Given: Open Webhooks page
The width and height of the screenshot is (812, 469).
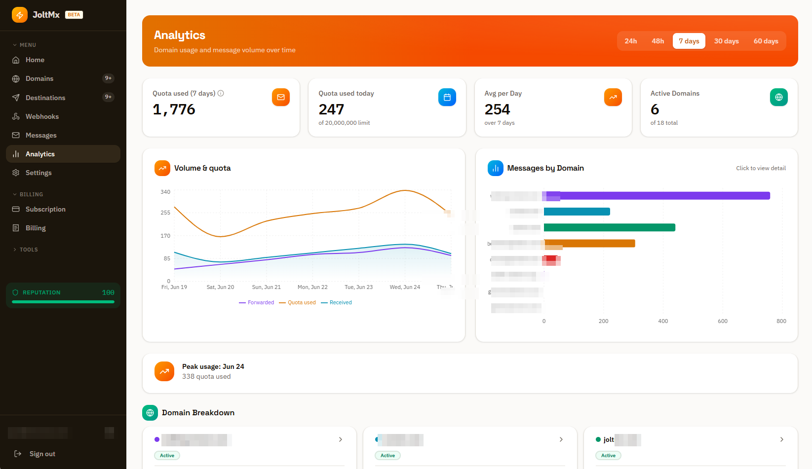Looking at the screenshot, I should click(63, 116).
